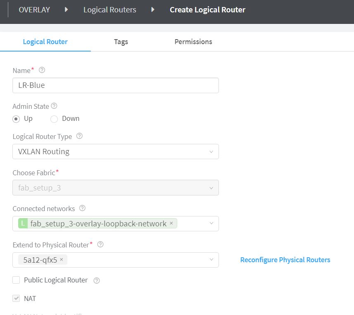Click the fab_setup_3-overlay-loopback-network tag label
Screen dimensions: 354x315
point(98,223)
